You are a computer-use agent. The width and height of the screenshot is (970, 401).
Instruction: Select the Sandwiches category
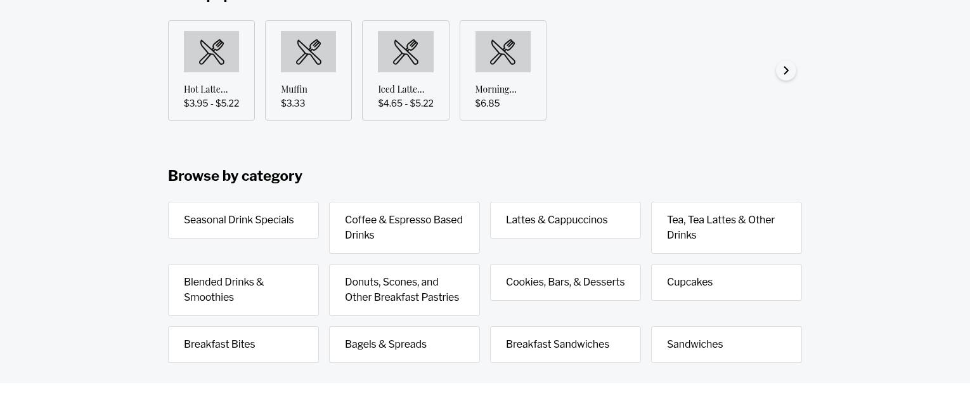727,345
